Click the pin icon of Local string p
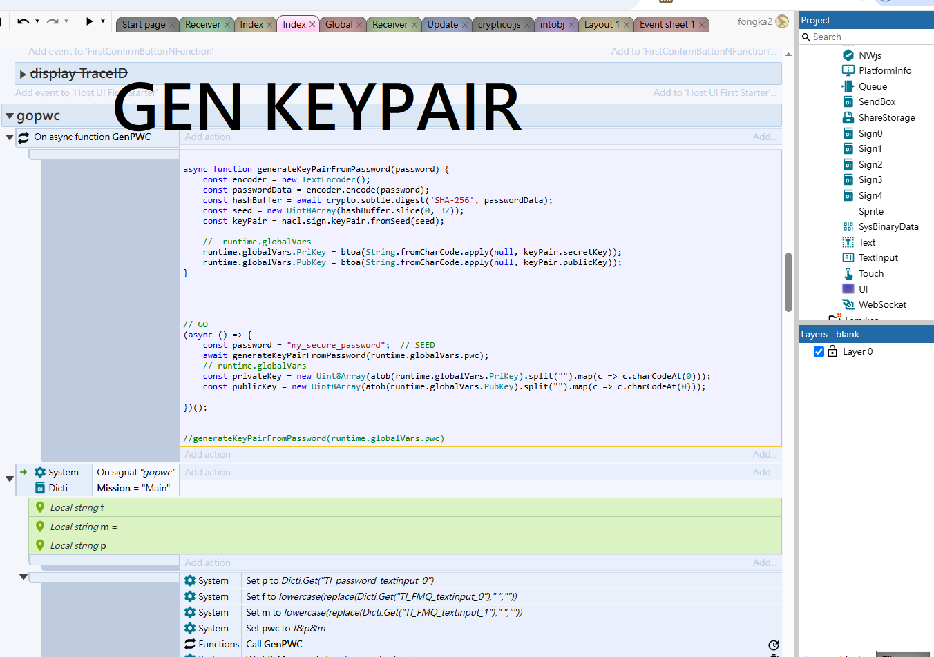 [x=40, y=545]
